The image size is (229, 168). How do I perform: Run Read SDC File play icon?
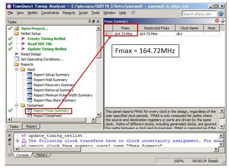pyautogui.click(x=23, y=44)
